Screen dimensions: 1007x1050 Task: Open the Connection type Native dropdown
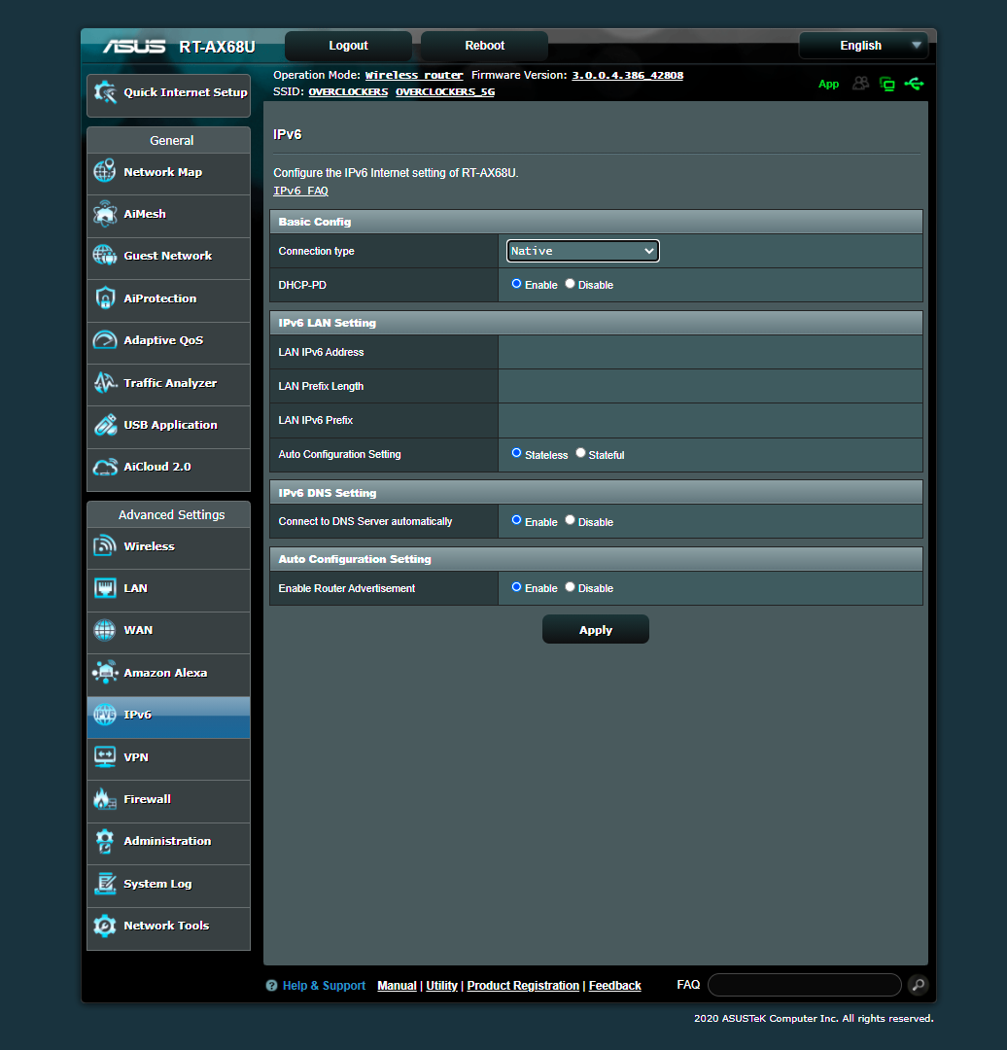(582, 251)
